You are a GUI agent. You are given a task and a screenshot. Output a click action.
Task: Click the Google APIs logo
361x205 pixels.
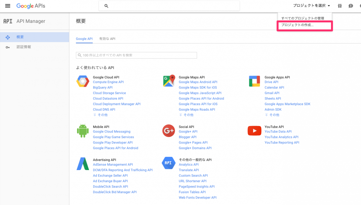(x=31, y=6)
